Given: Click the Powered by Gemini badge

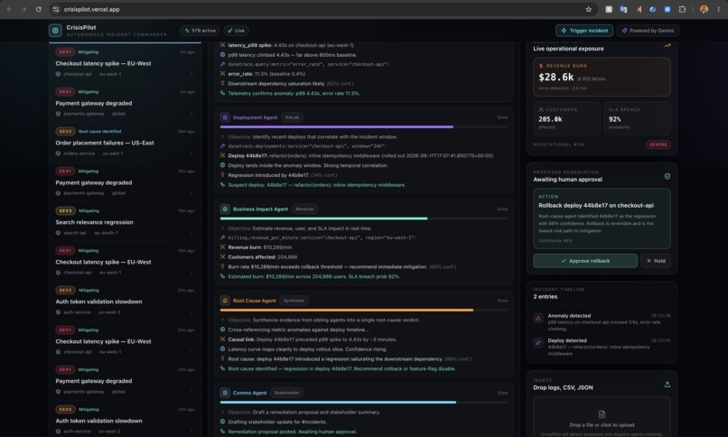Looking at the screenshot, I should pos(648,31).
